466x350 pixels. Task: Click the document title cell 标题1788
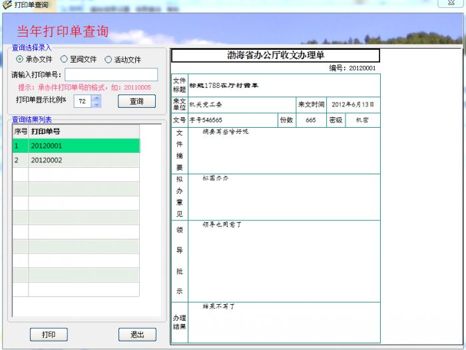tap(284, 86)
